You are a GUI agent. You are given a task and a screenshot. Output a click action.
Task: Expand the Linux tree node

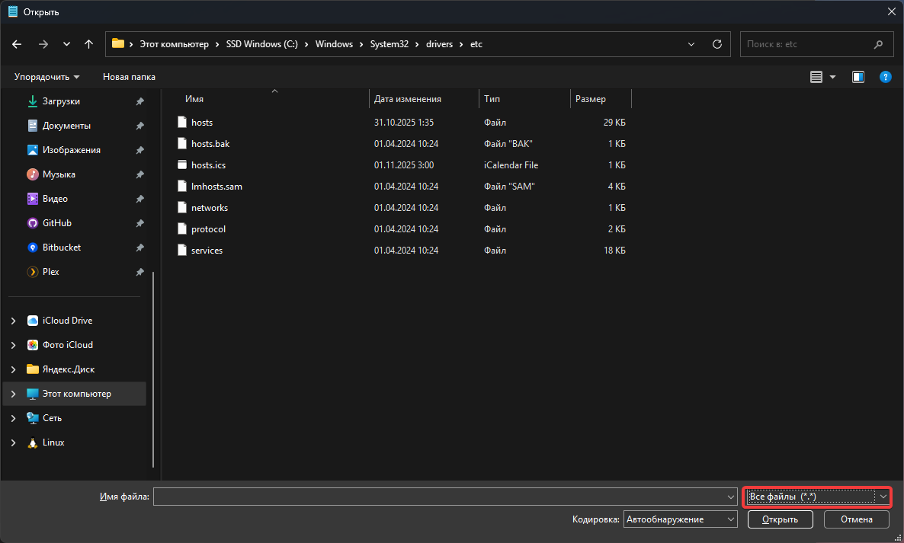click(x=13, y=442)
